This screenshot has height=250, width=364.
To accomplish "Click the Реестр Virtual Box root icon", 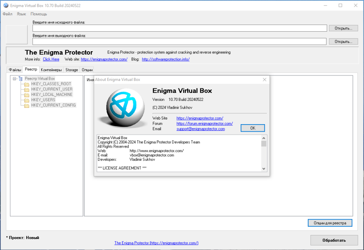I will point(21,78).
